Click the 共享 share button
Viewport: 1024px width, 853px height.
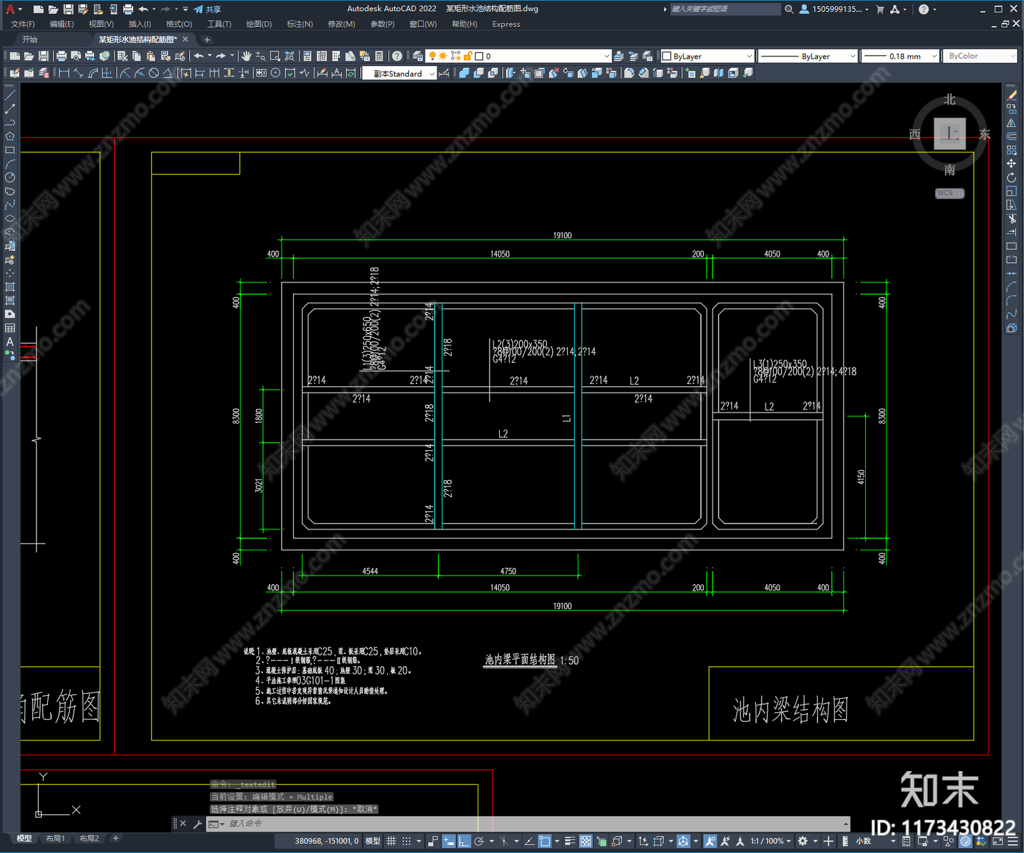(x=207, y=9)
